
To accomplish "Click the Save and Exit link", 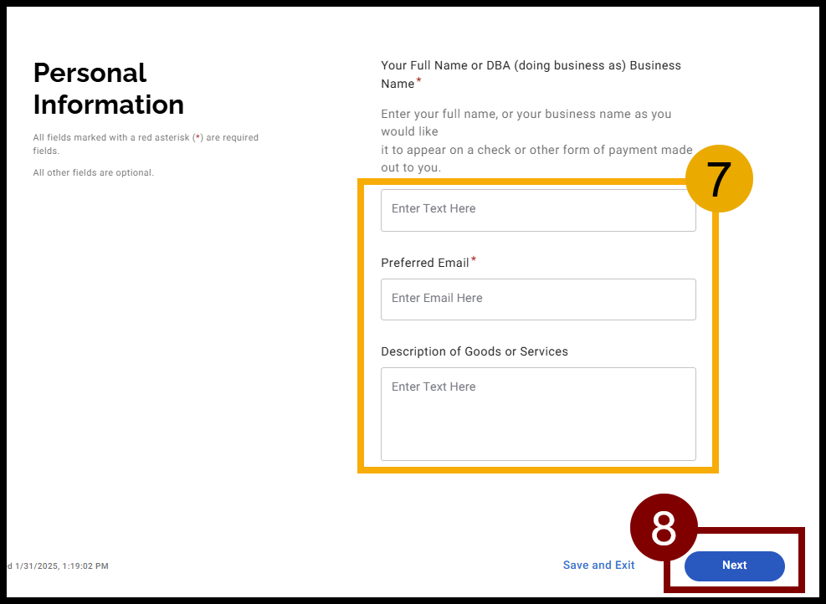I will (598, 566).
